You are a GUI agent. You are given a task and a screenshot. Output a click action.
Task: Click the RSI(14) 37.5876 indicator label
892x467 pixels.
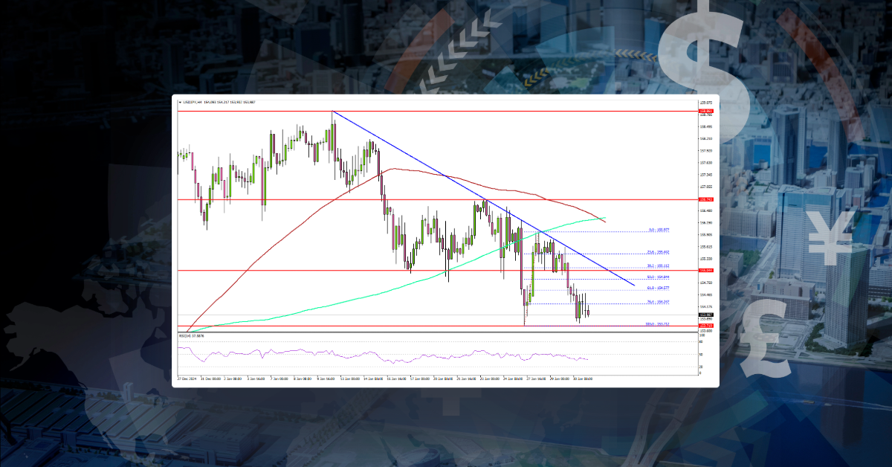coord(192,335)
